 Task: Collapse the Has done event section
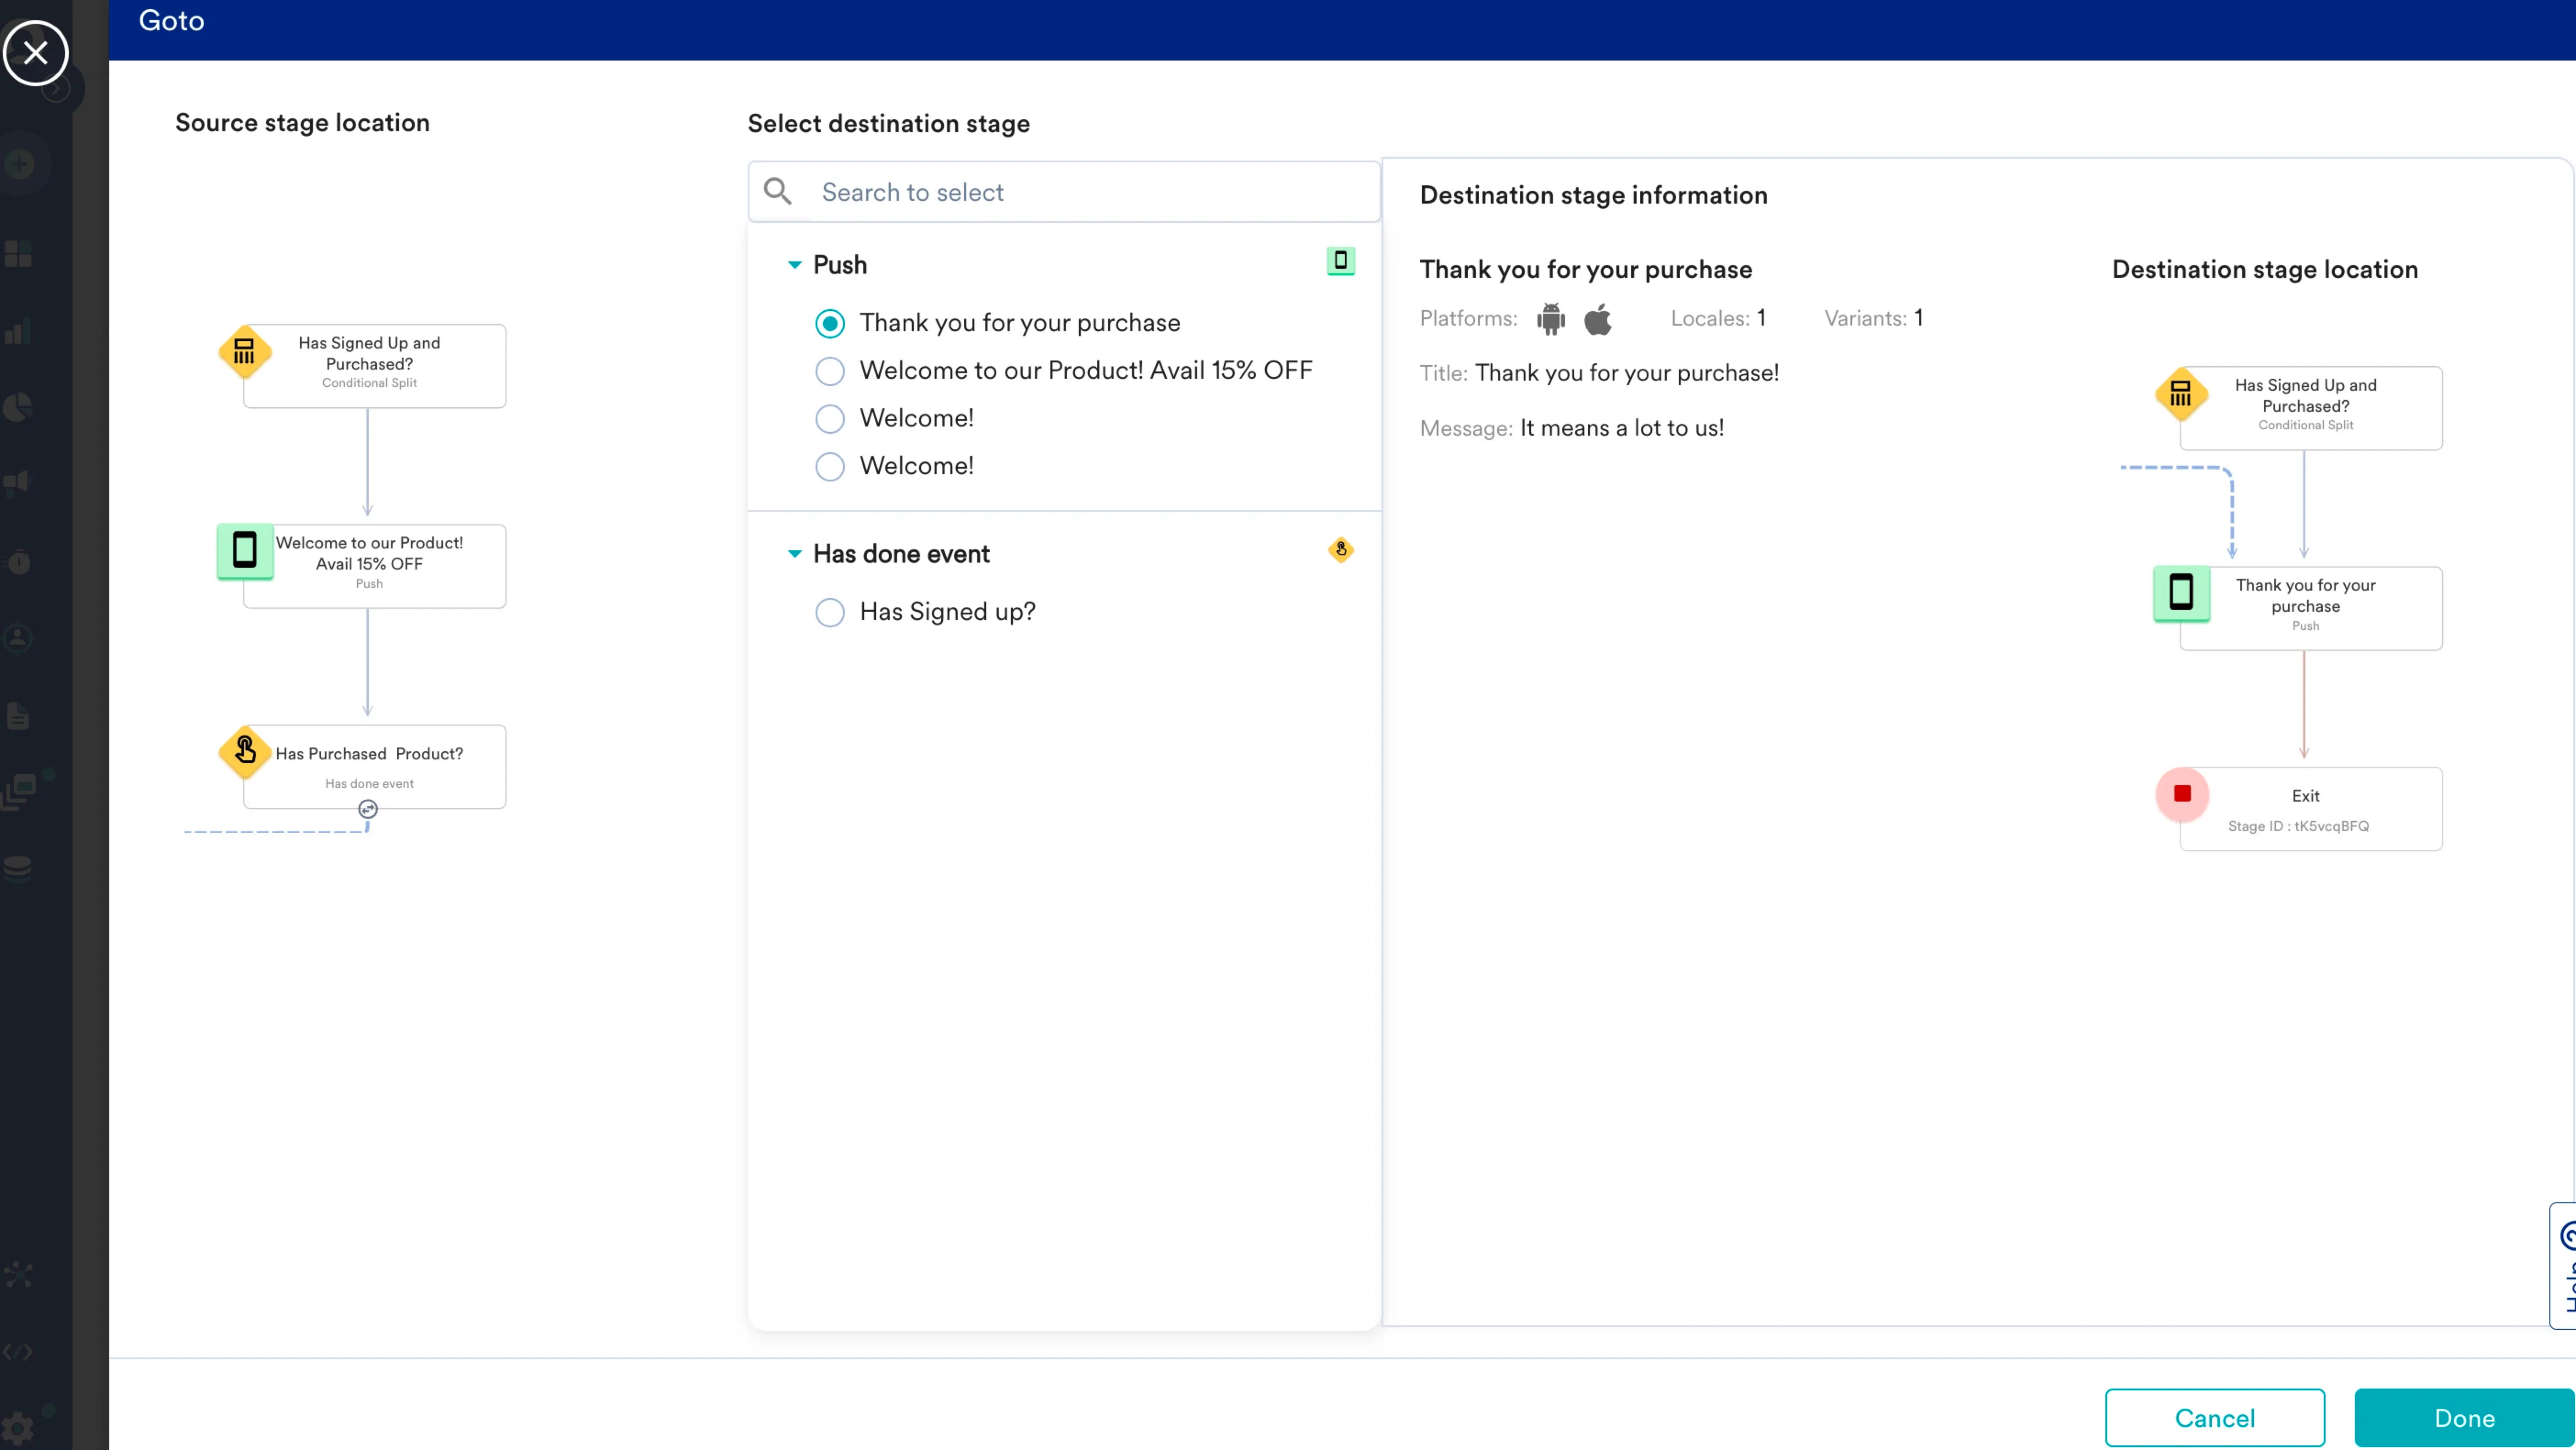795,554
